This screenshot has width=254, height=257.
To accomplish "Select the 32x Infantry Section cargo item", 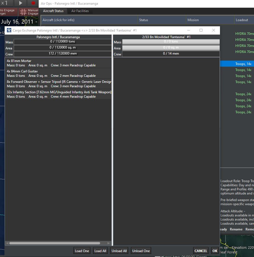I will (58, 94).
